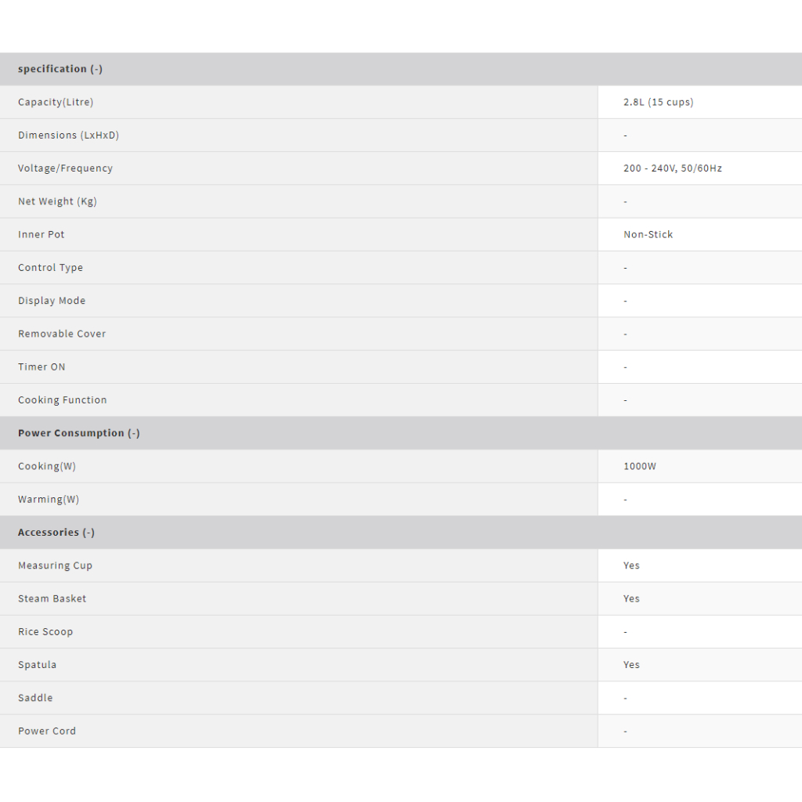Click the Cooking Function label
The width and height of the screenshot is (802, 802).
62,400
